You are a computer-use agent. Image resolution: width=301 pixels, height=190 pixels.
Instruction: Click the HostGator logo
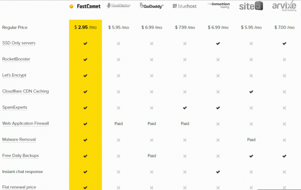point(118,5)
